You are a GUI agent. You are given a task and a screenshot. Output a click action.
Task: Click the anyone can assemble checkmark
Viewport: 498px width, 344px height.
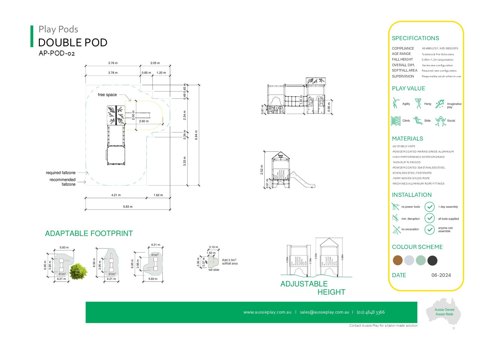click(429, 229)
